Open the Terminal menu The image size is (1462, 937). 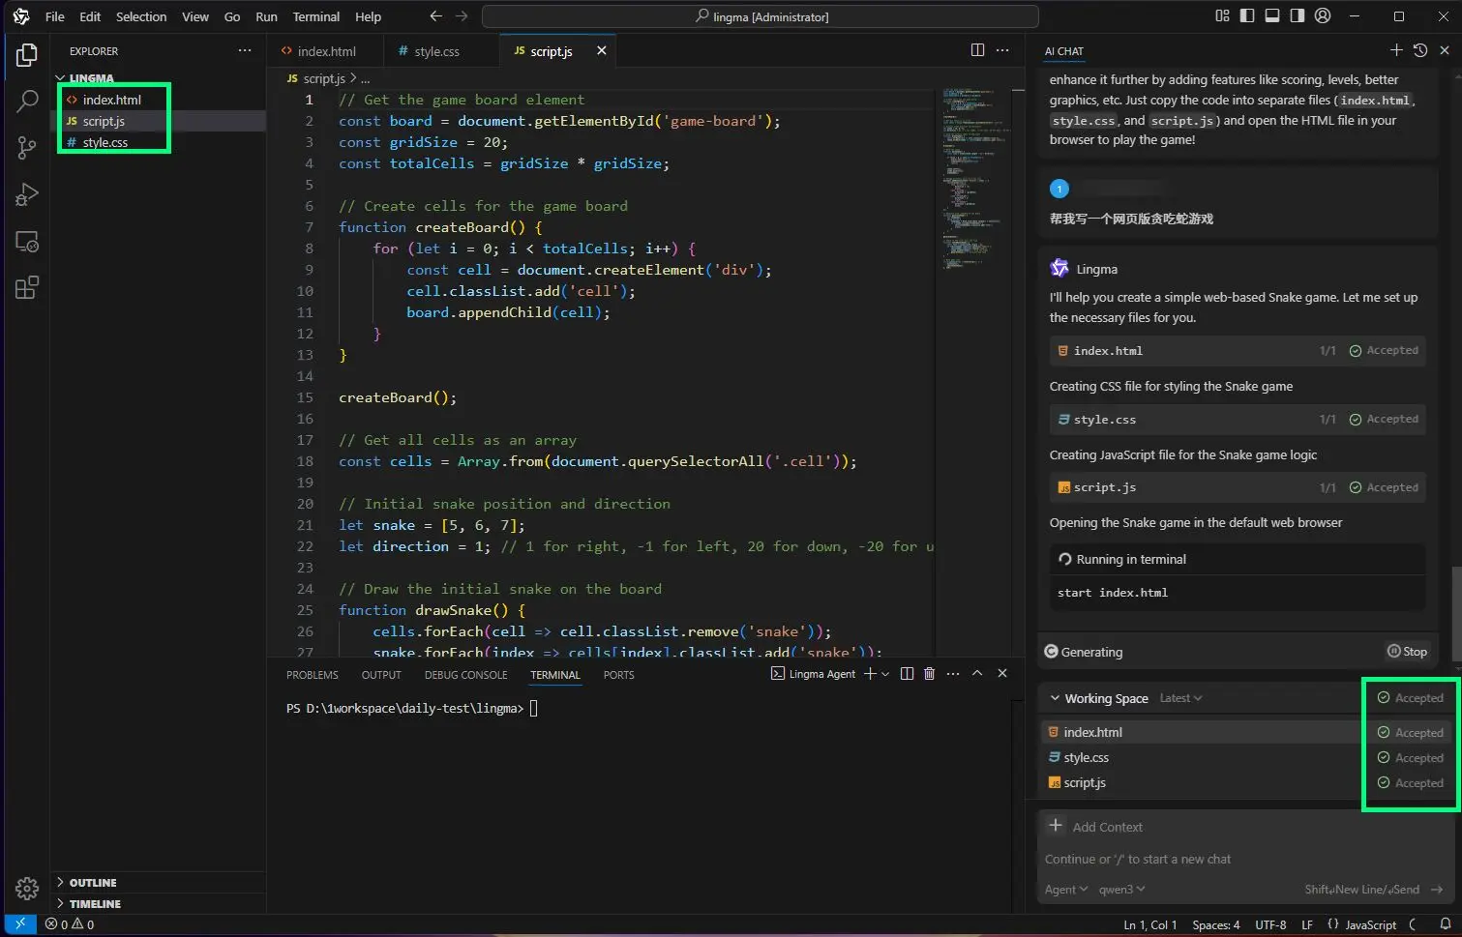pyautogui.click(x=315, y=16)
